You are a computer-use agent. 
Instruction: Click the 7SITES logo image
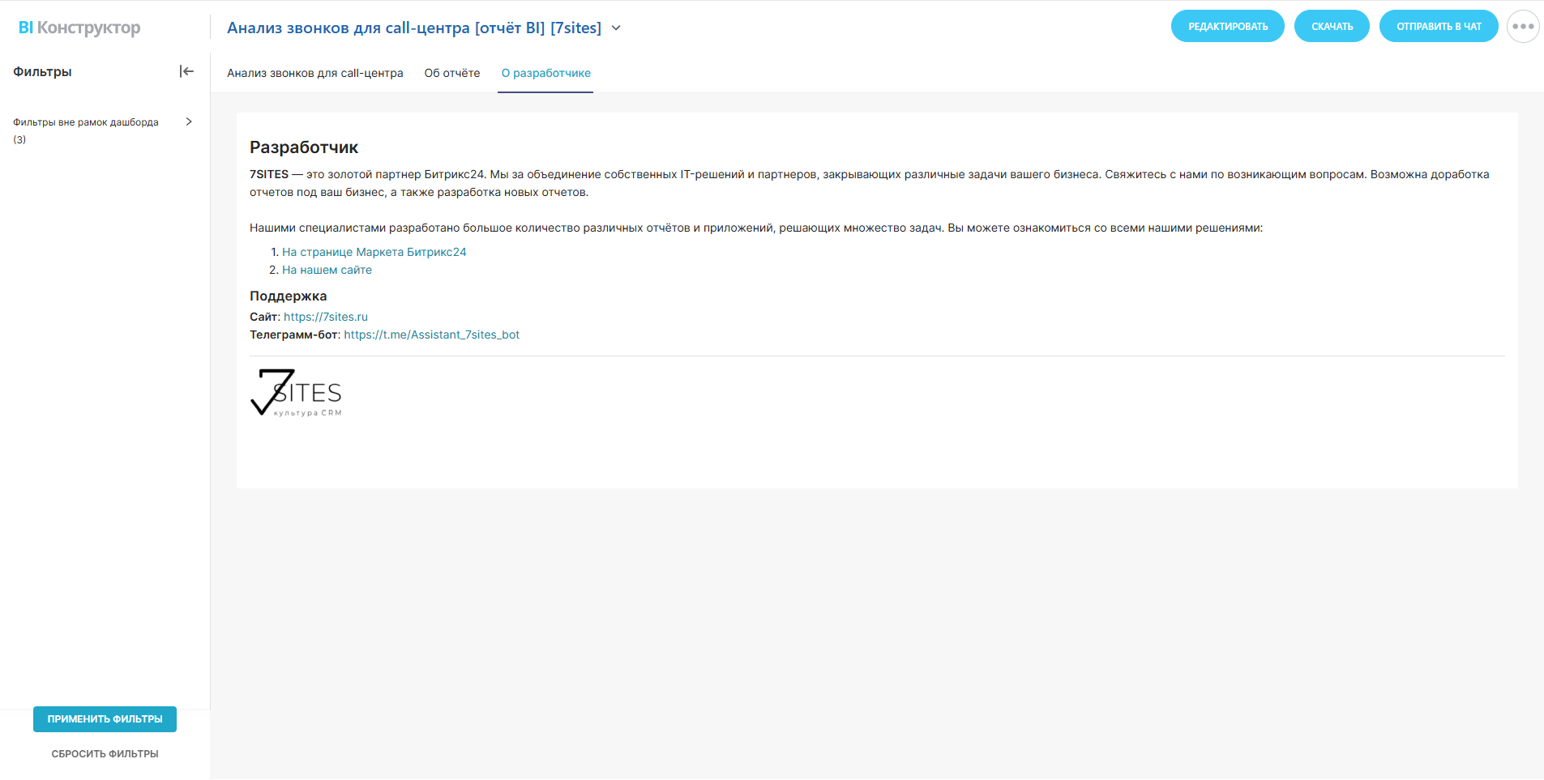(297, 393)
